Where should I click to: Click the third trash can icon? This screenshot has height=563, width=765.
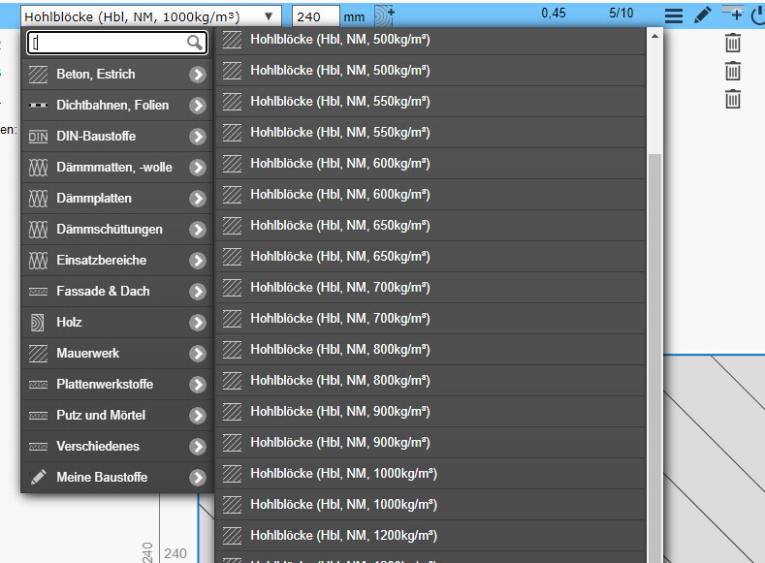(733, 99)
